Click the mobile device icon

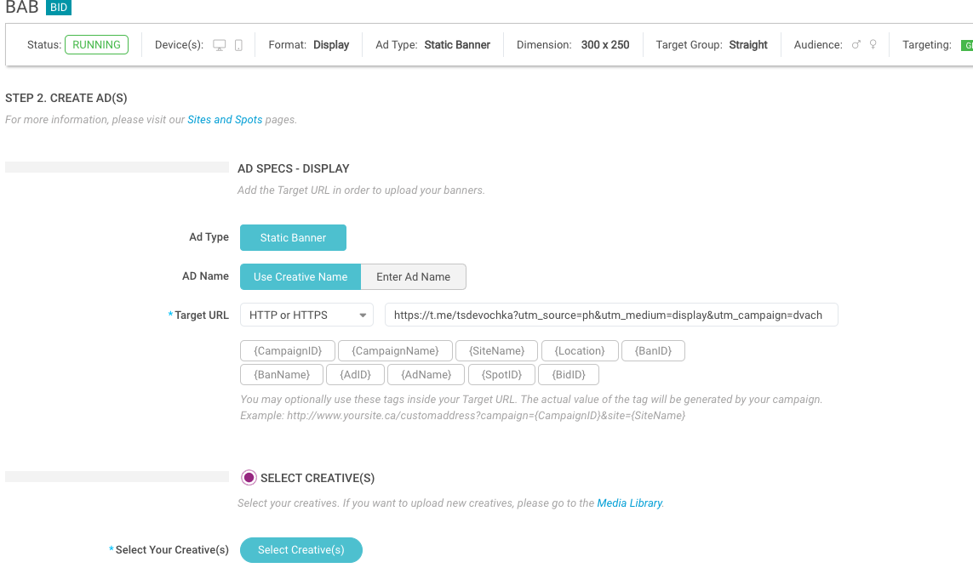[238, 45]
